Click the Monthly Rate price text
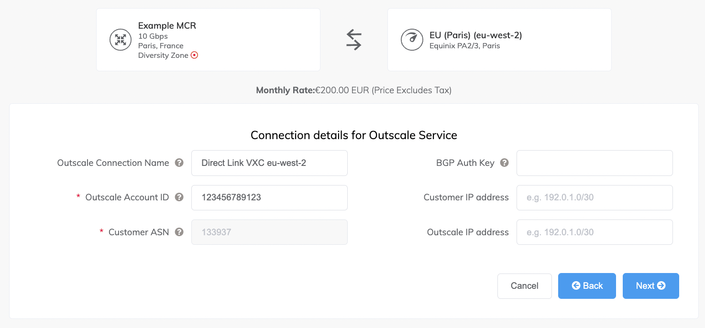Screen dimensions: 705x328 [353, 90]
